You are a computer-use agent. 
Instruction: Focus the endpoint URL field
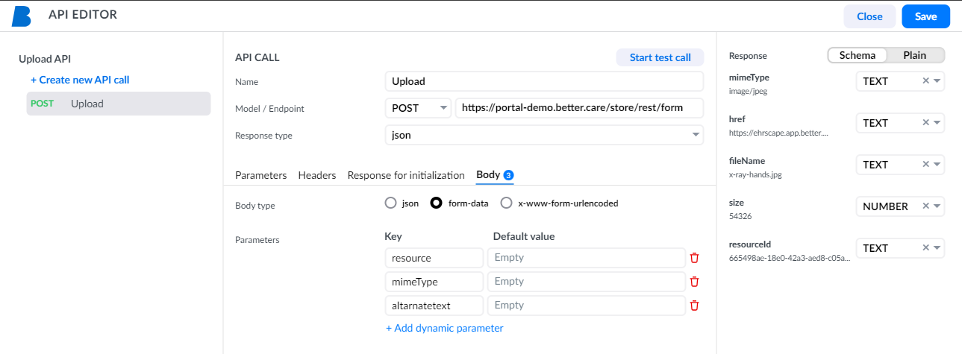(x=579, y=108)
